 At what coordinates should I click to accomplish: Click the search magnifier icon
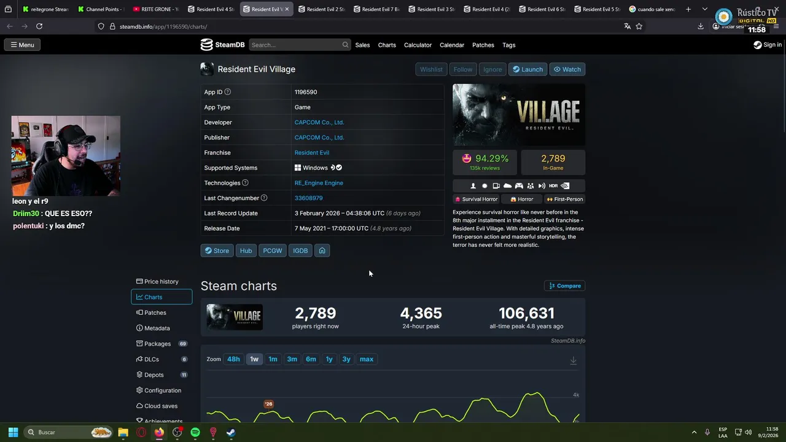click(x=345, y=45)
